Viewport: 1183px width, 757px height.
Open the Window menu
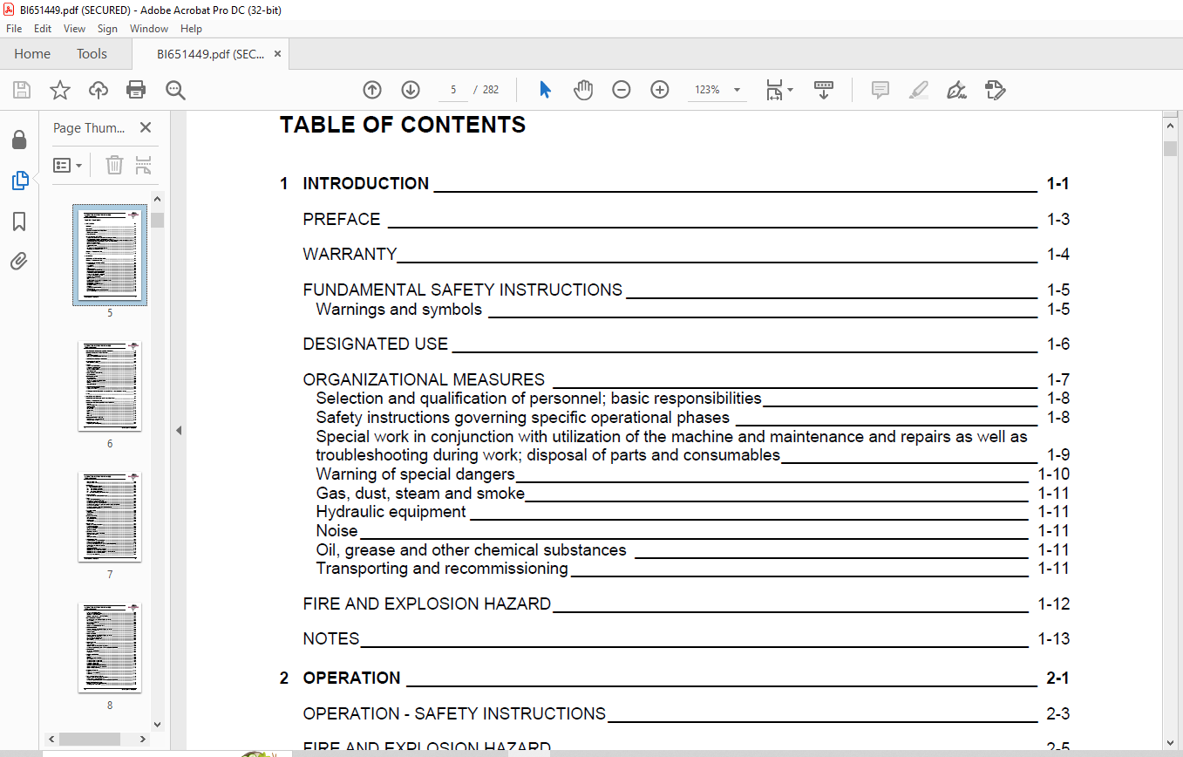click(x=149, y=29)
